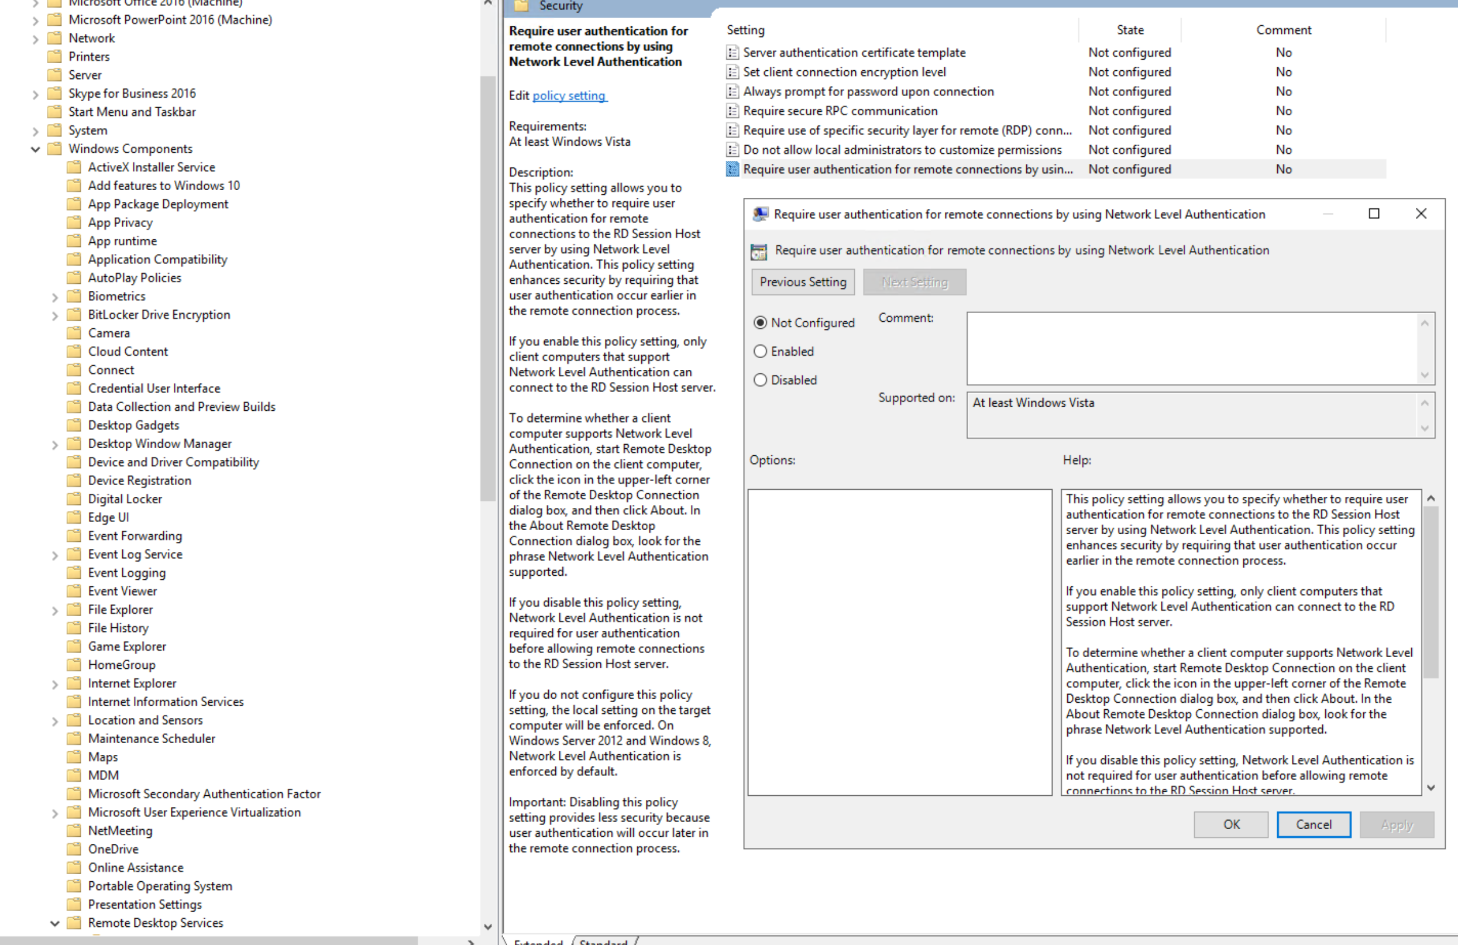Click the highlighted Require user authentication policy icon

tap(733, 169)
